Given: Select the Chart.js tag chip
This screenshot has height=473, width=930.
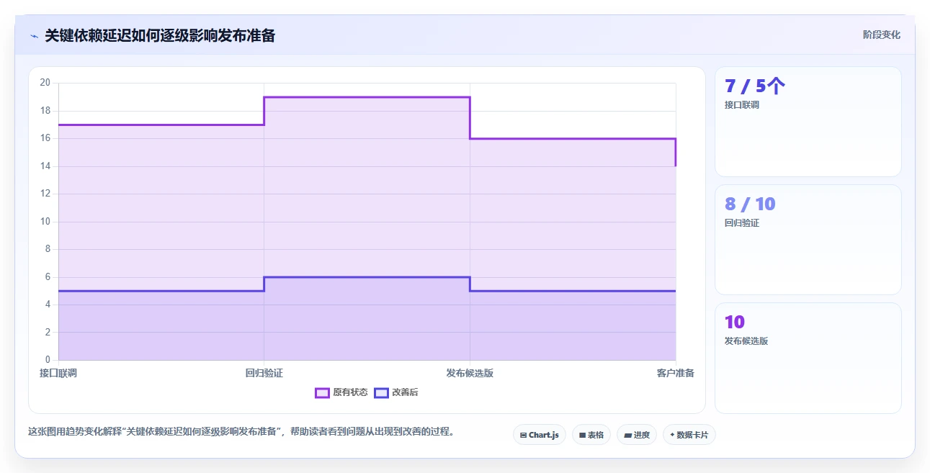Looking at the screenshot, I should [540, 435].
